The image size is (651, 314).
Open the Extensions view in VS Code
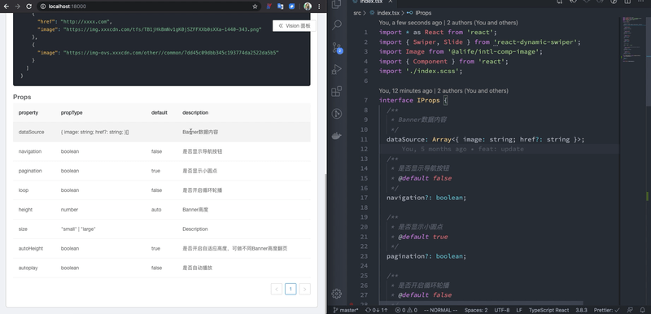[337, 91]
